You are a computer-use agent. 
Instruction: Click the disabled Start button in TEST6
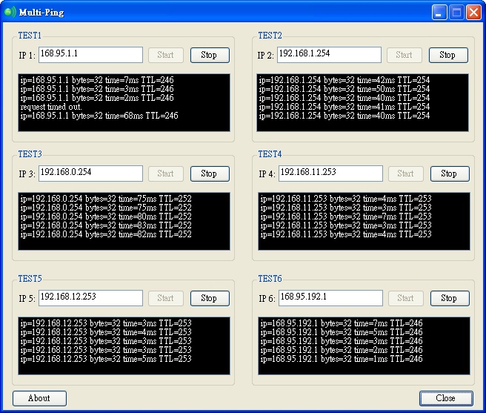click(x=406, y=299)
